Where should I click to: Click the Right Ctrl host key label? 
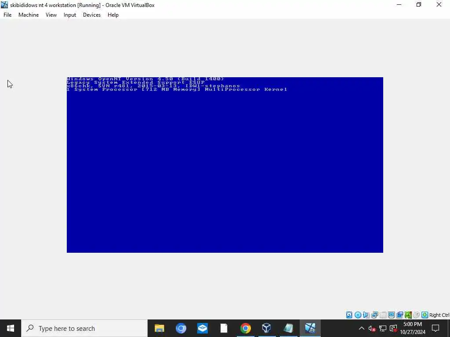tap(439, 315)
